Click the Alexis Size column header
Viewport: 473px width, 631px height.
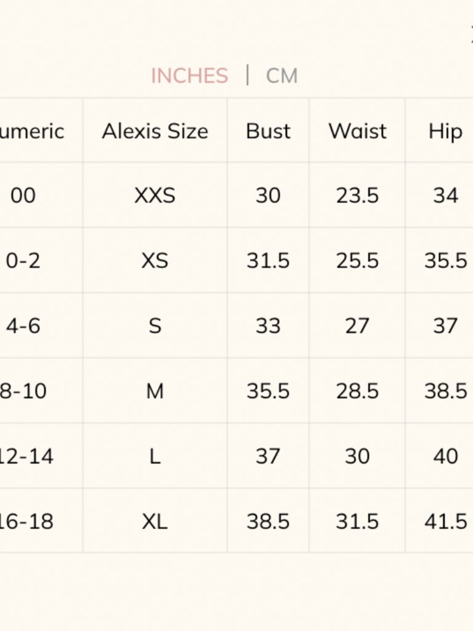click(155, 131)
